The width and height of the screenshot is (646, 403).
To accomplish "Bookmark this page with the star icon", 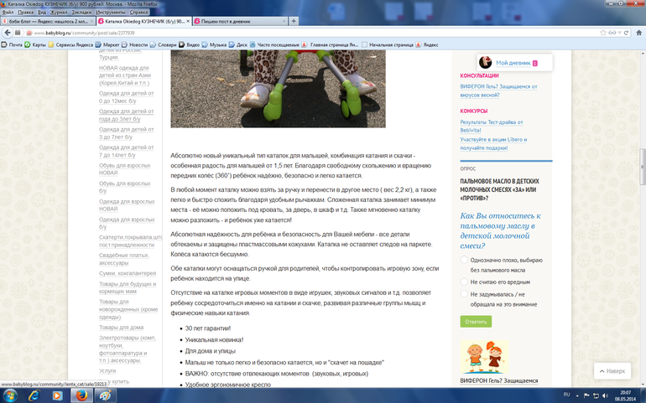I will [603, 33].
